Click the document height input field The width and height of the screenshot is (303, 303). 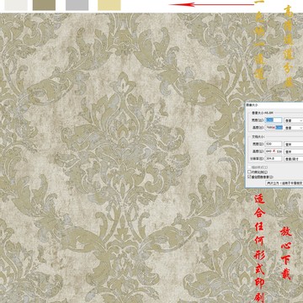click(274, 151)
